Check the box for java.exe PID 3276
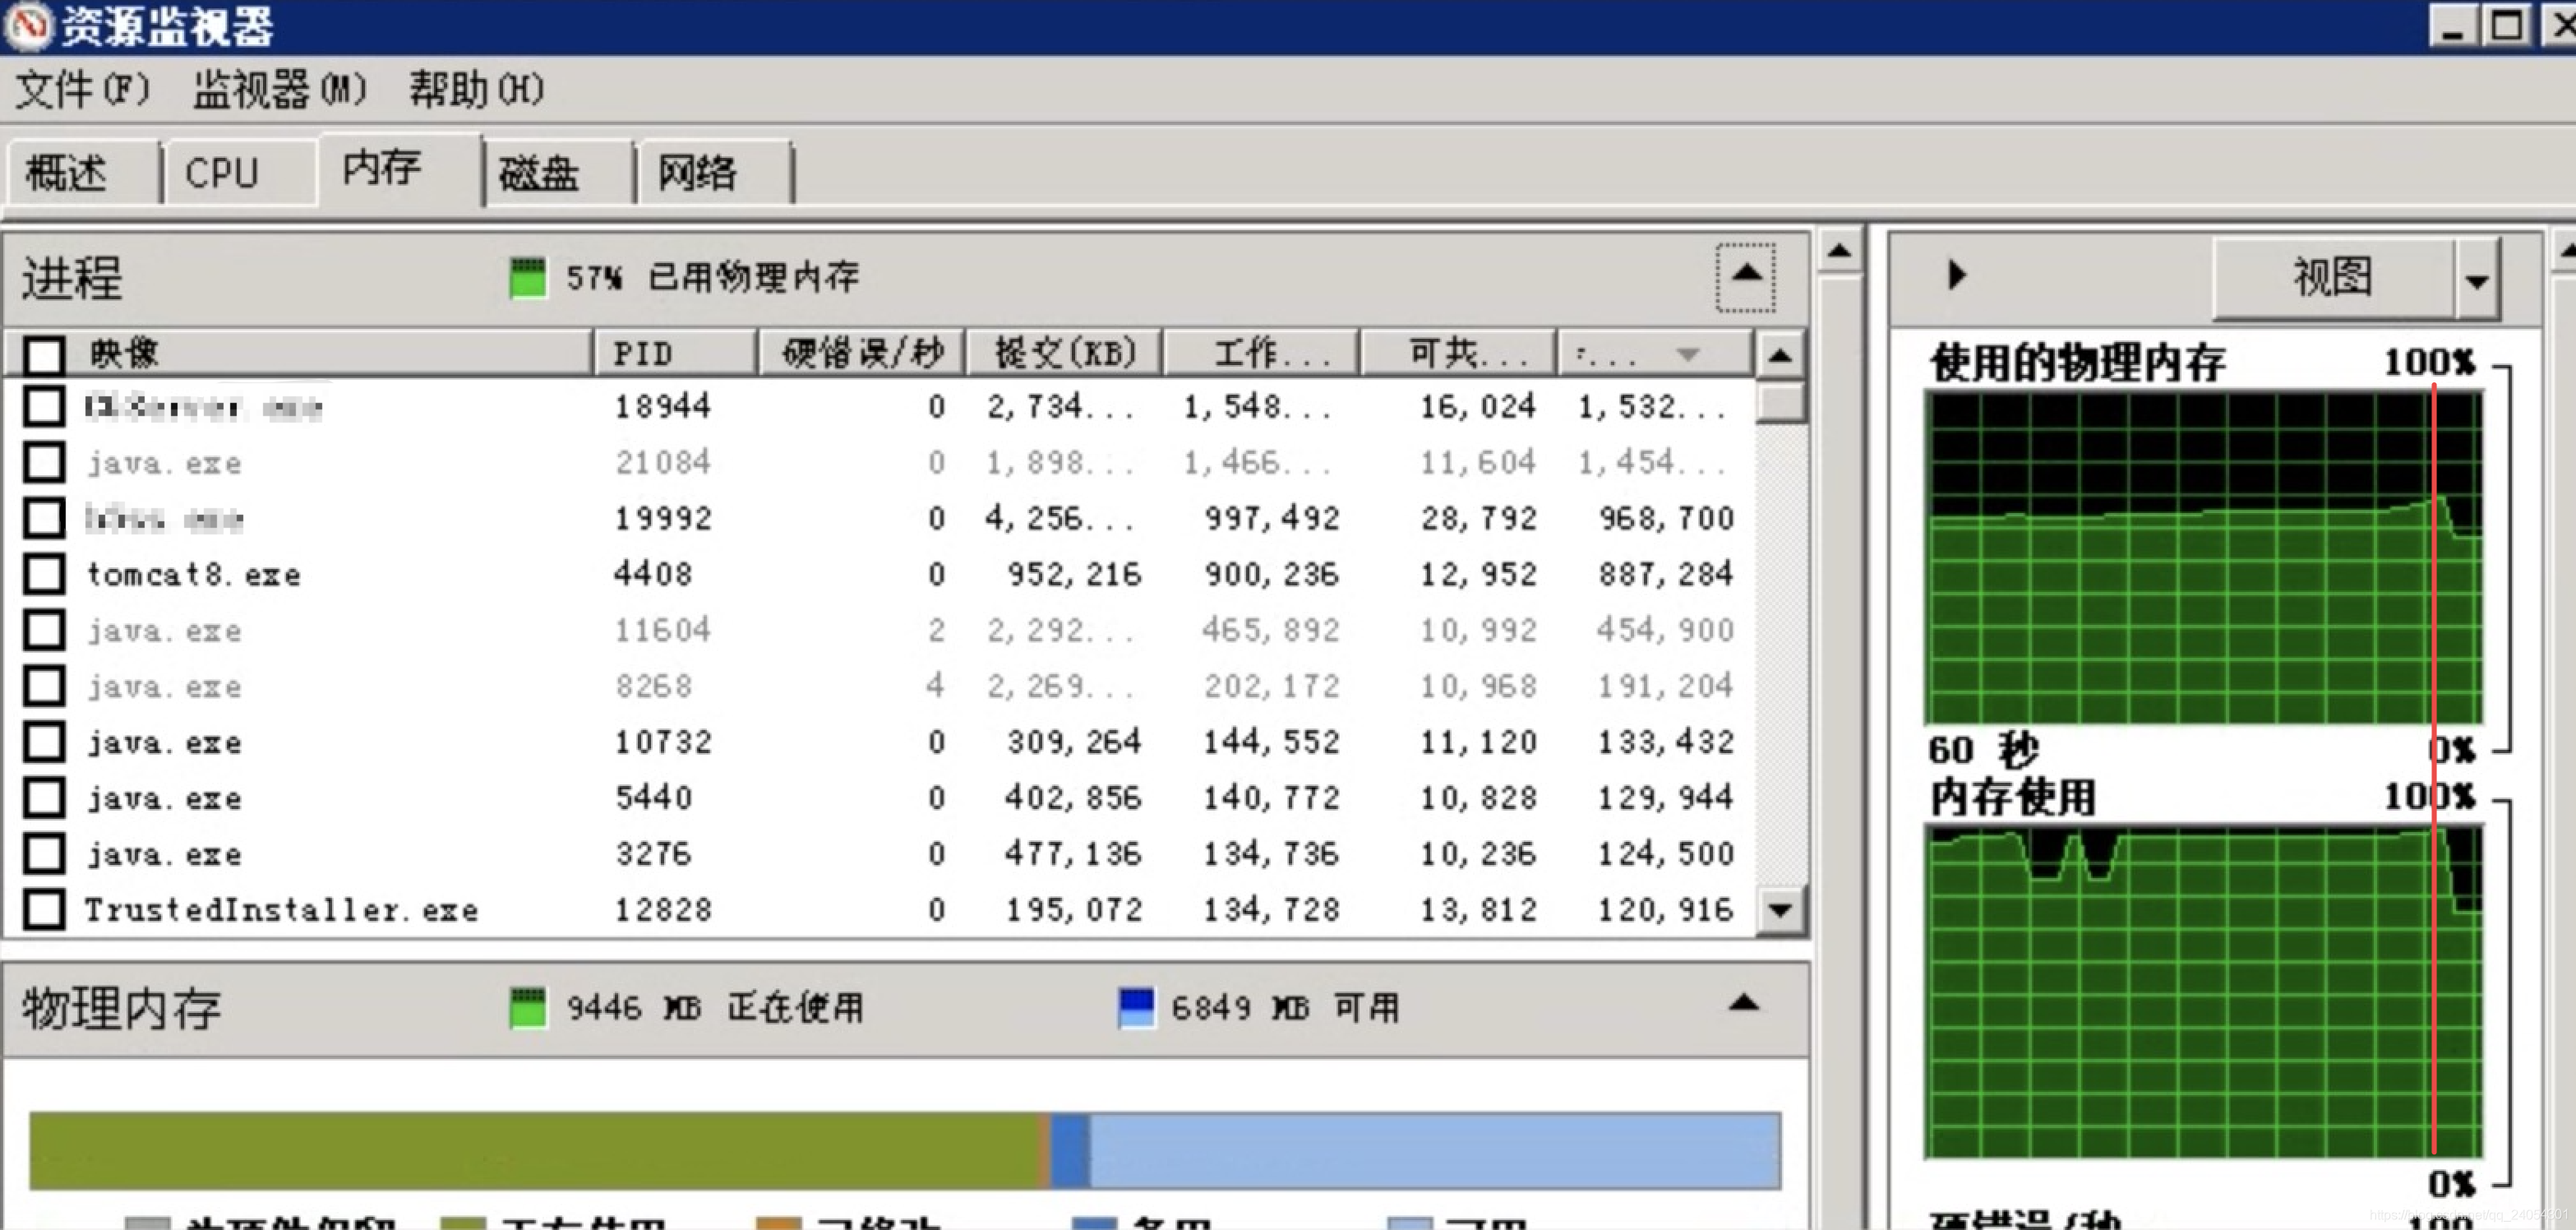This screenshot has height=1230, width=2576. 45,854
